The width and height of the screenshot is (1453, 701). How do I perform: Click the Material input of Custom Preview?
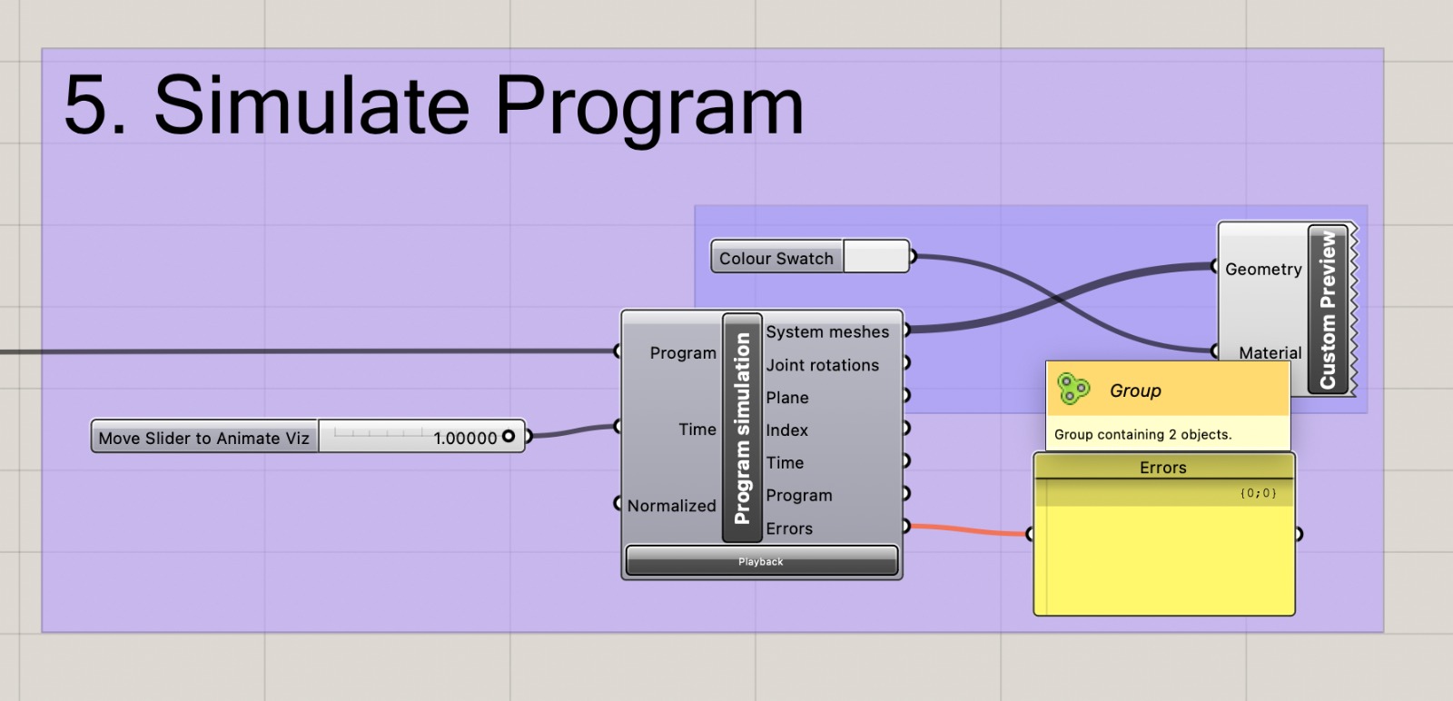pyautogui.click(x=1270, y=352)
